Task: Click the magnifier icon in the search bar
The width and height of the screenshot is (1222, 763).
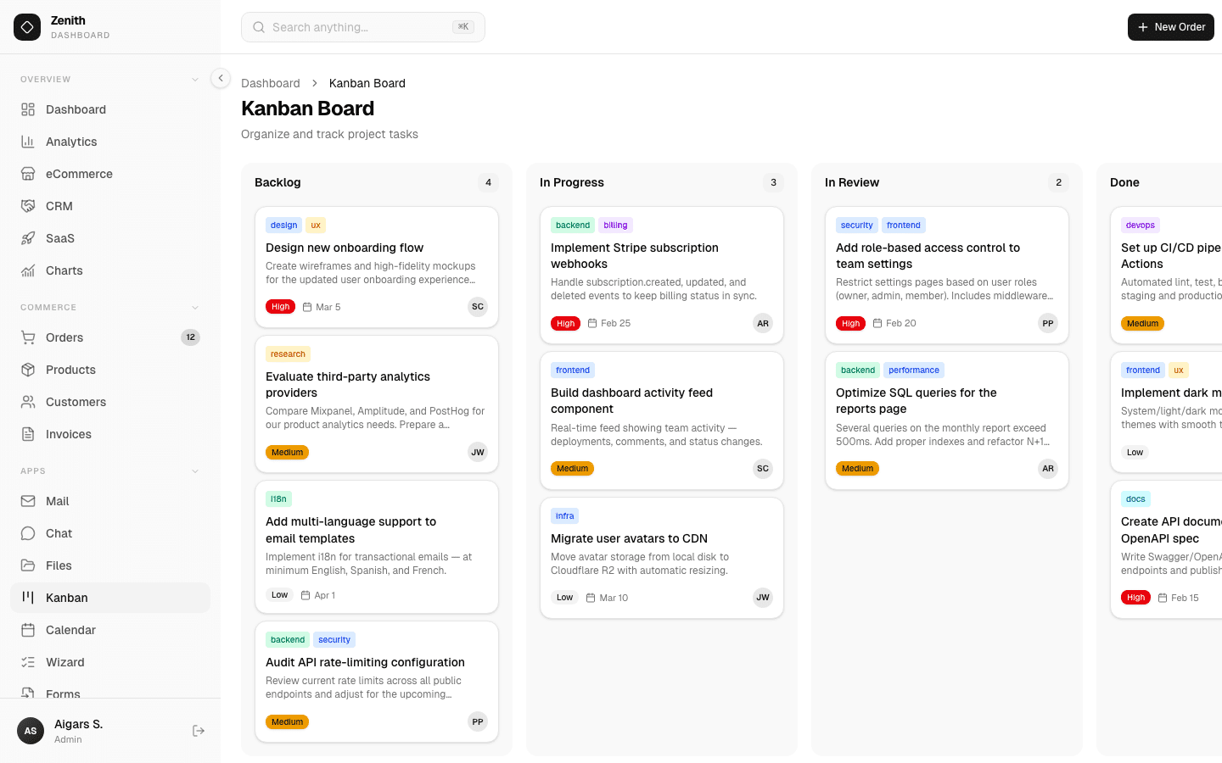Action: coord(259,27)
